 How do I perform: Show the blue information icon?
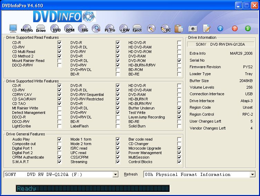pos(220,28)
